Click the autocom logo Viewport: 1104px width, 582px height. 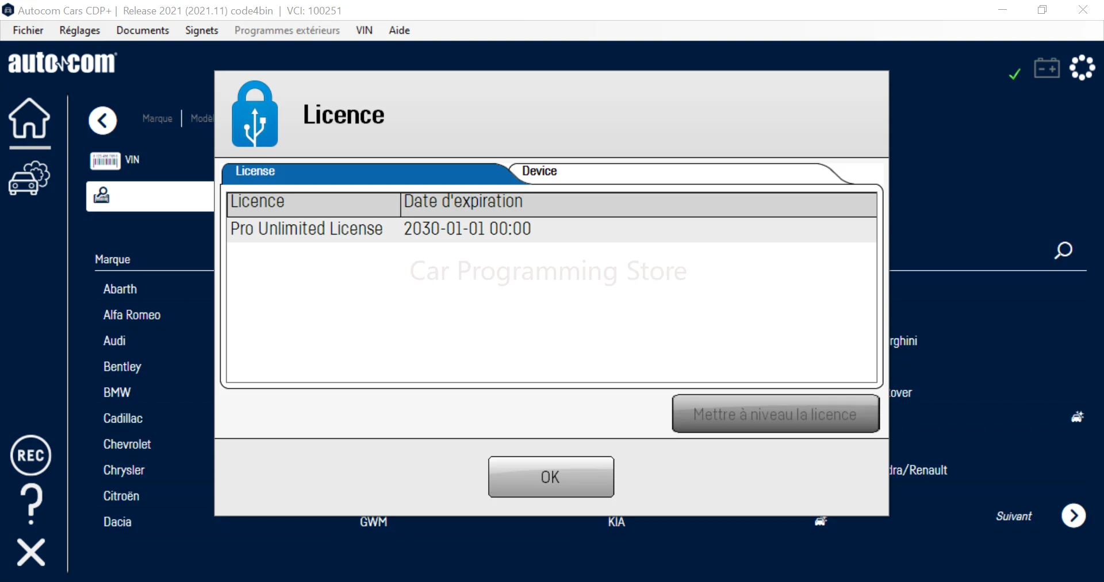[62, 63]
